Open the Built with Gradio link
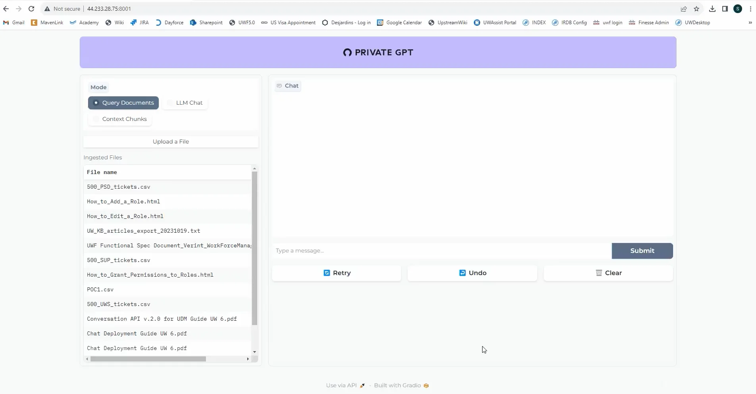Screen dimensions: 756x394 401,385
